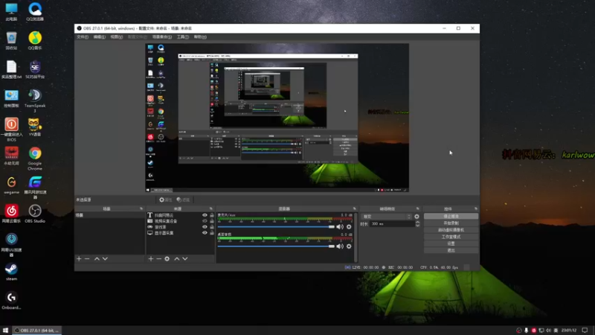Adjust the 麦克风/Aux volume slider
Viewport: 595px width, 335px height.
coord(276,227)
